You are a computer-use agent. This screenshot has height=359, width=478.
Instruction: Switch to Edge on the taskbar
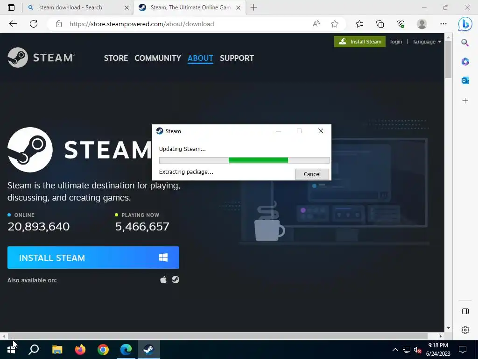[126, 350]
